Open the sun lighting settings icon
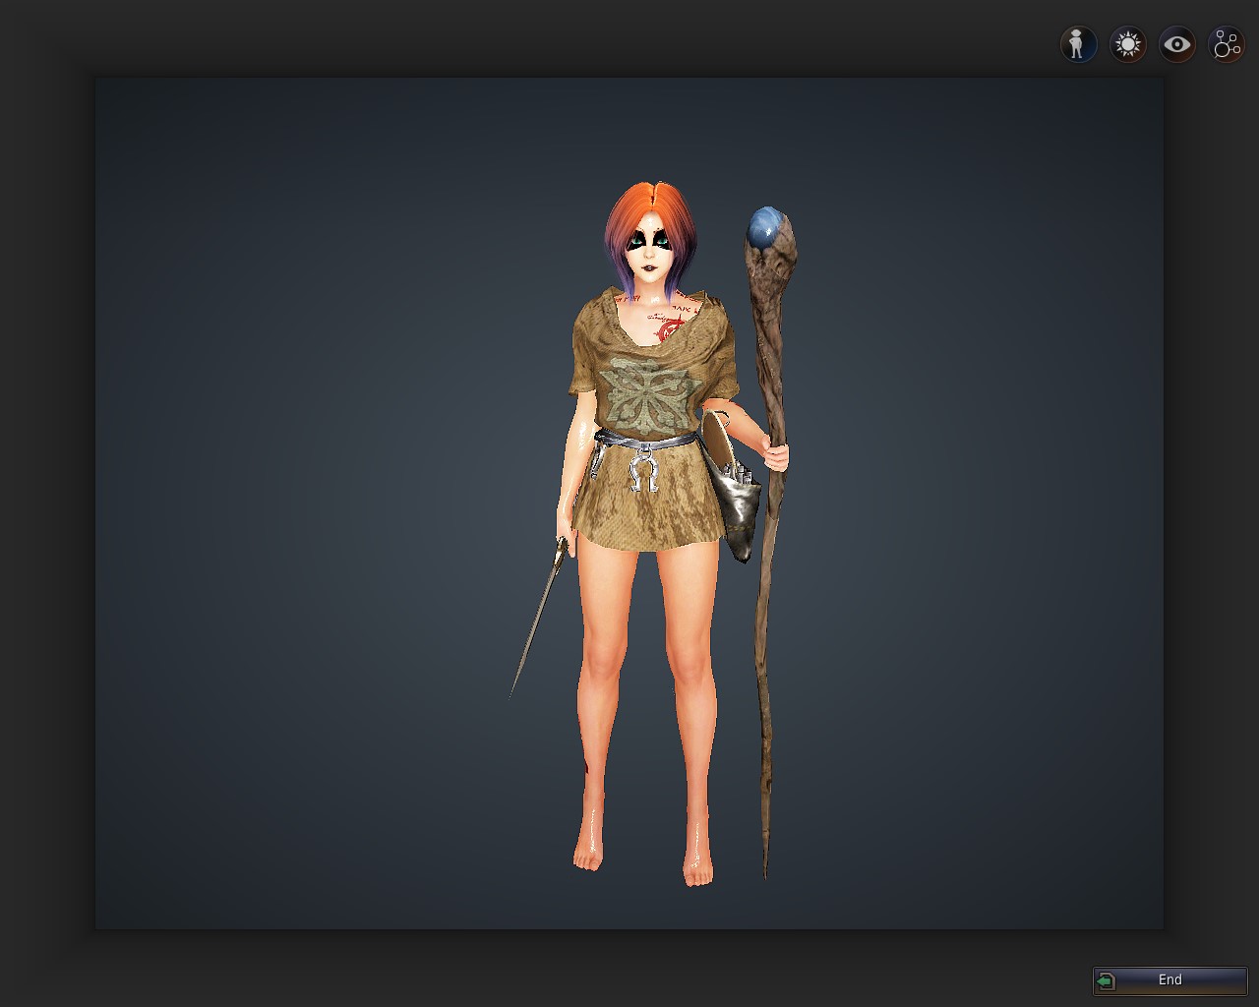Image resolution: width=1259 pixels, height=1007 pixels. coord(1127,44)
